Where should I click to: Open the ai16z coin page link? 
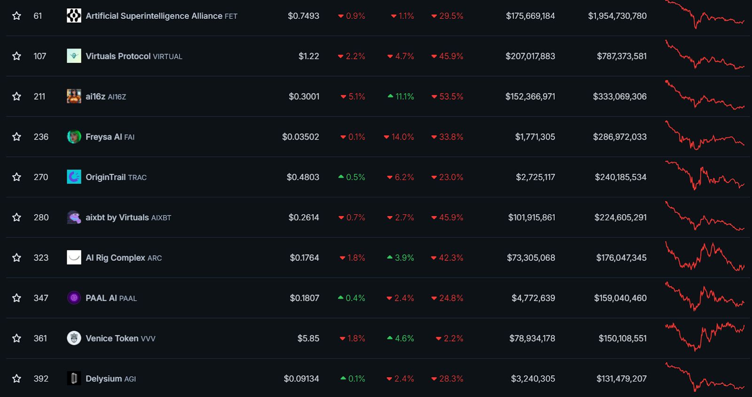106,96
